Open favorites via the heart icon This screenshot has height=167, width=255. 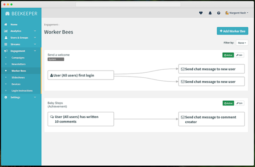pos(201,13)
